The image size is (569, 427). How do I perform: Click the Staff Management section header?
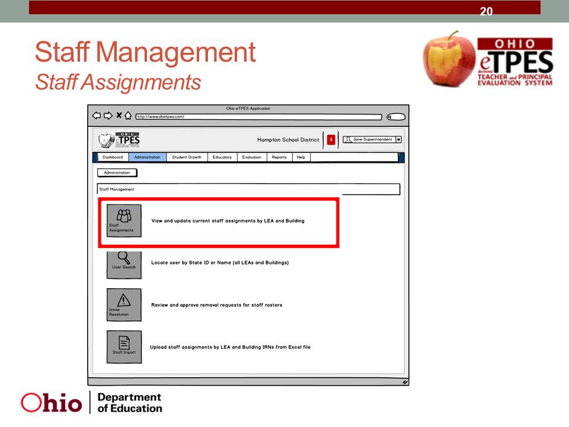point(248,189)
